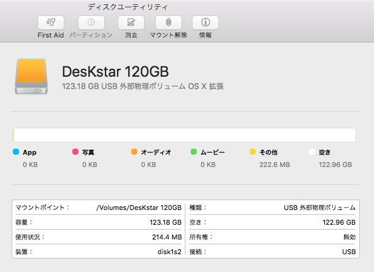Click the disk1s2 device value

pos(169,251)
